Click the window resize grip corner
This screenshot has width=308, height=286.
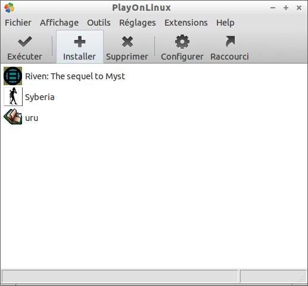(x=302, y=279)
